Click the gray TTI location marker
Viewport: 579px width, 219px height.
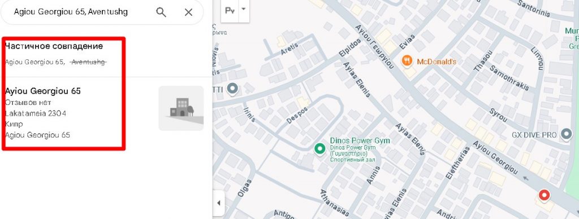pyautogui.click(x=232, y=89)
